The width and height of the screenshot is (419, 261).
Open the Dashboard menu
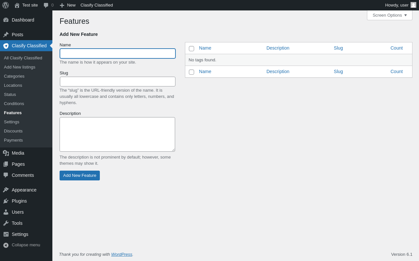[26, 20]
